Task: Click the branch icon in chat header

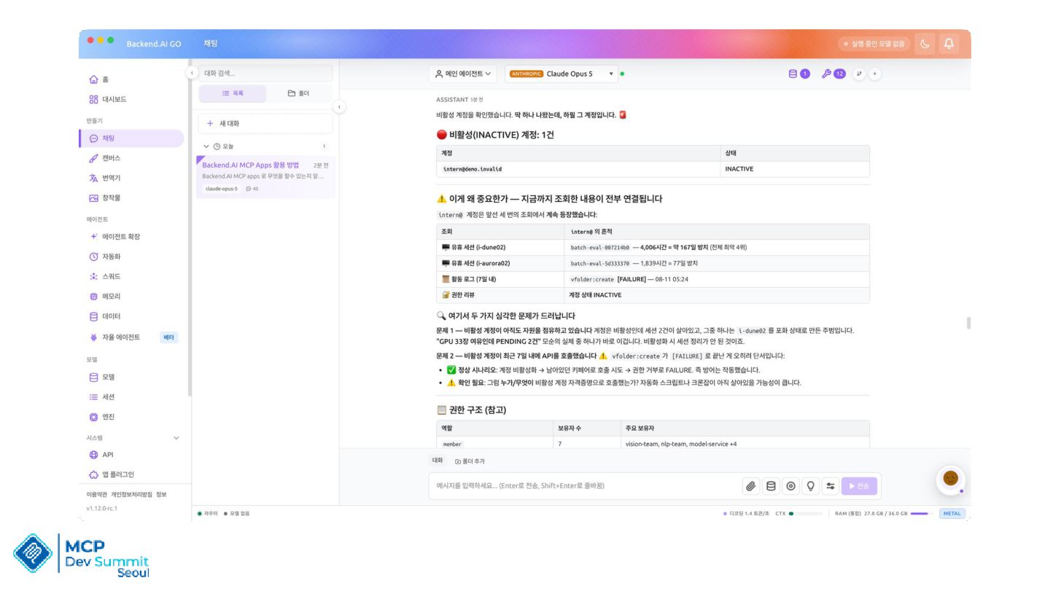Action: [859, 74]
